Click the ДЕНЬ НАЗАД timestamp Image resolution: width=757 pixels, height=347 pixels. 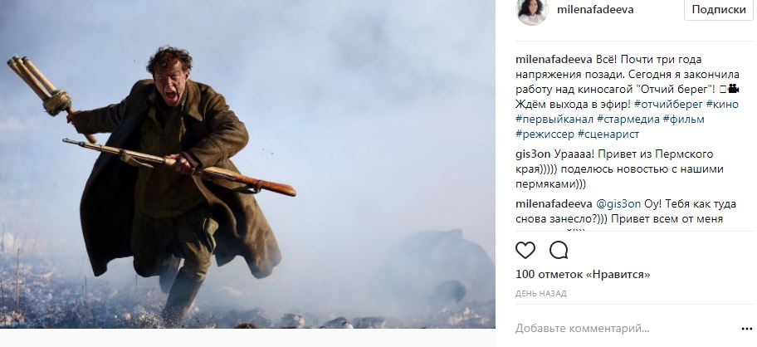tap(540, 293)
